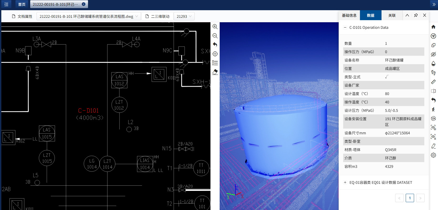Switch to the 基础信息 tab

(349, 15)
